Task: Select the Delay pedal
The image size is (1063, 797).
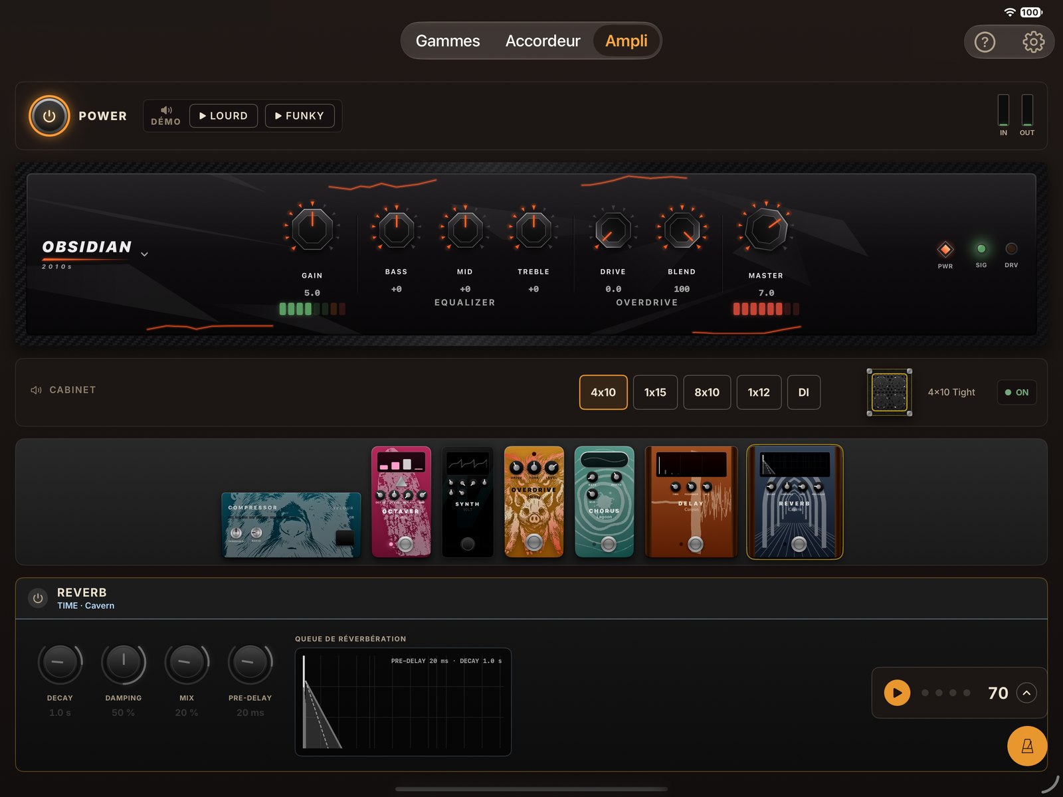Action: (692, 501)
